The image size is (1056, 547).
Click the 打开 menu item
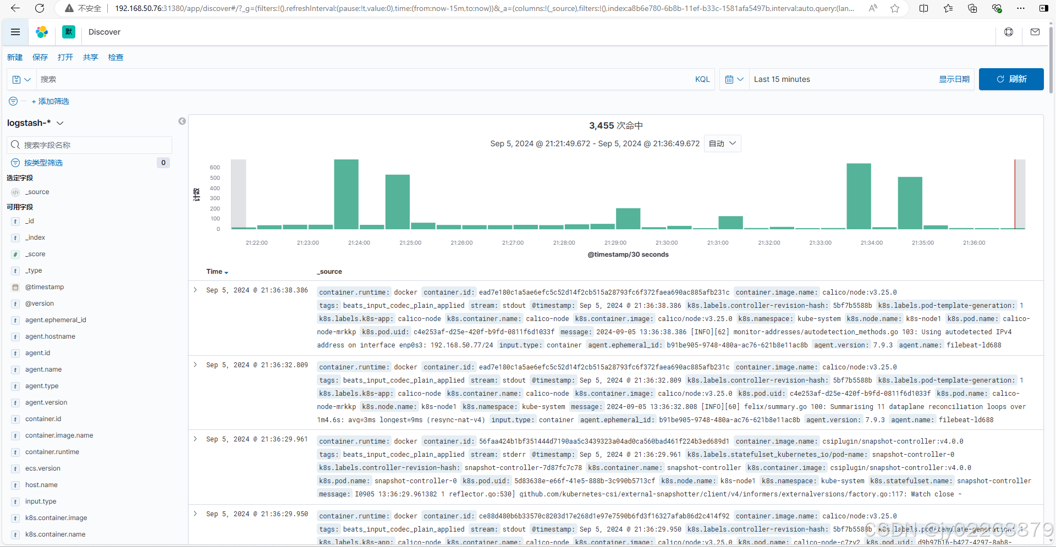[65, 57]
